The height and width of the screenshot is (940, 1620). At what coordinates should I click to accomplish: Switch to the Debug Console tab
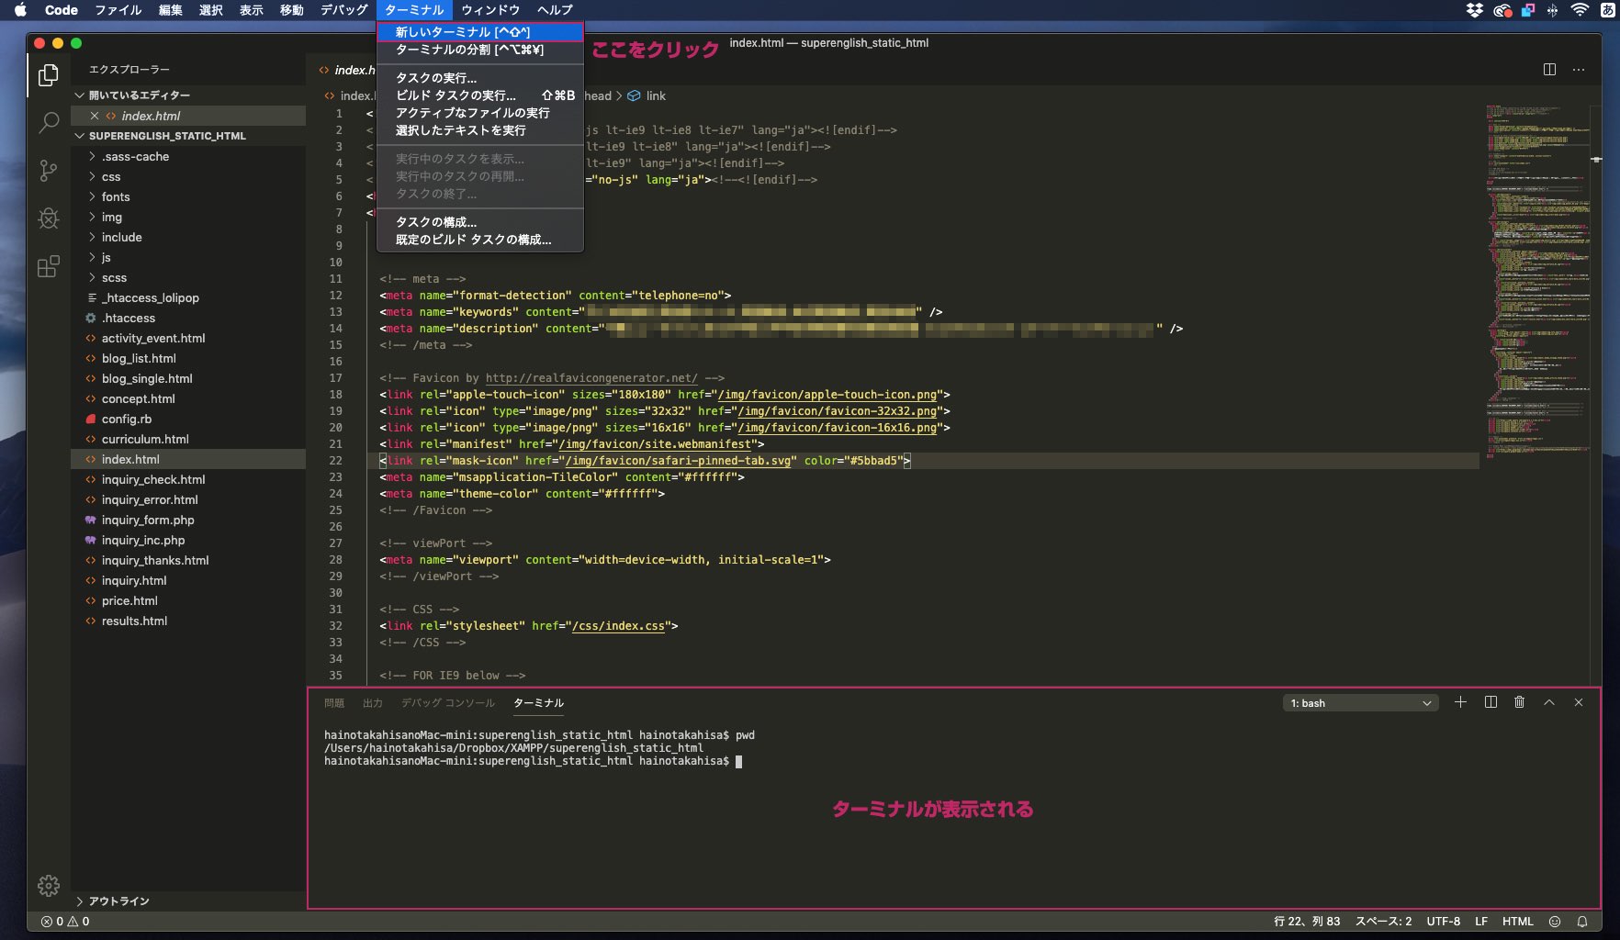tap(447, 703)
